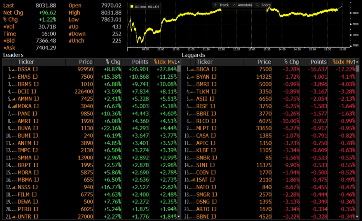Click the Zoom magnifier icon on the chart
The width and height of the screenshot is (362, 221).
(x=258, y=5)
